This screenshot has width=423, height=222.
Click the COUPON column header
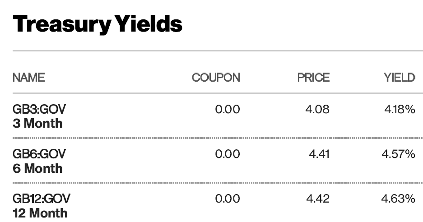point(216,78)
